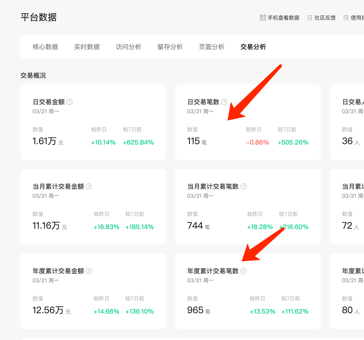Switch to the 实时数据 tab
364x340 pixels.
87,47
